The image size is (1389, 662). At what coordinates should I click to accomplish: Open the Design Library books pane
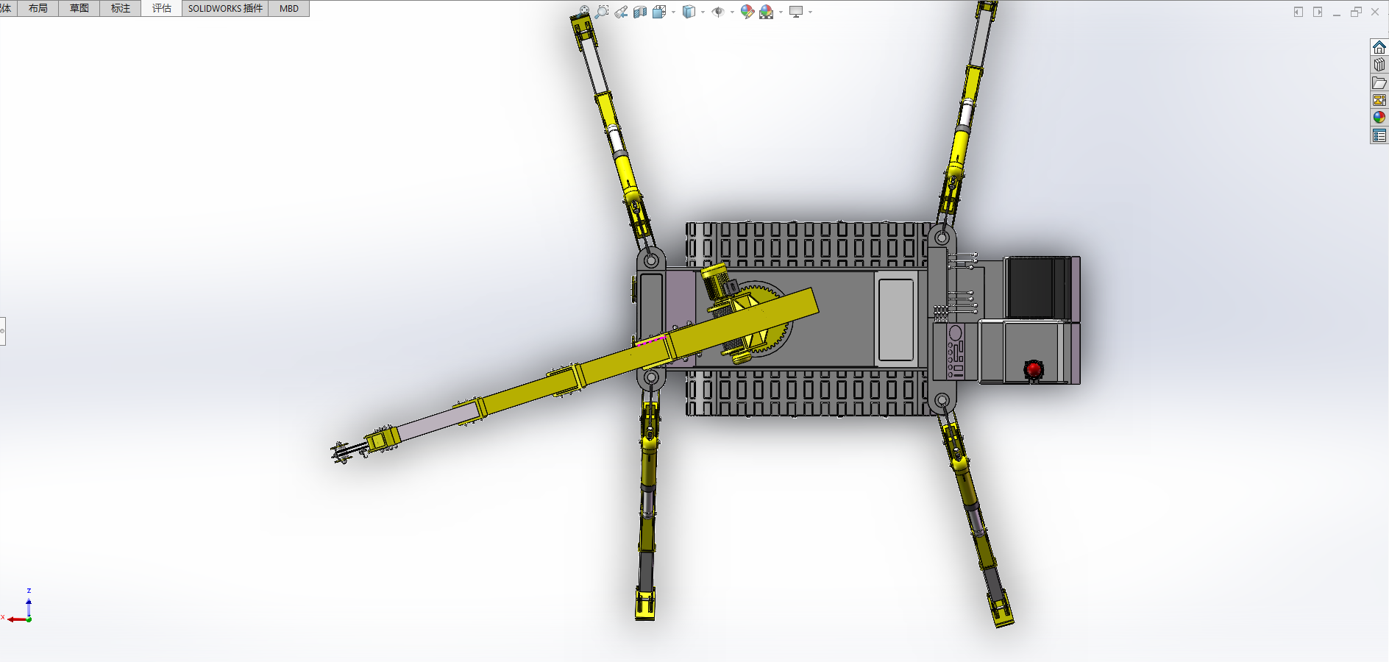pos(1379,65)
